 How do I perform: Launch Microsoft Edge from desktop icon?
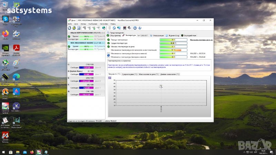pos(16,77)
